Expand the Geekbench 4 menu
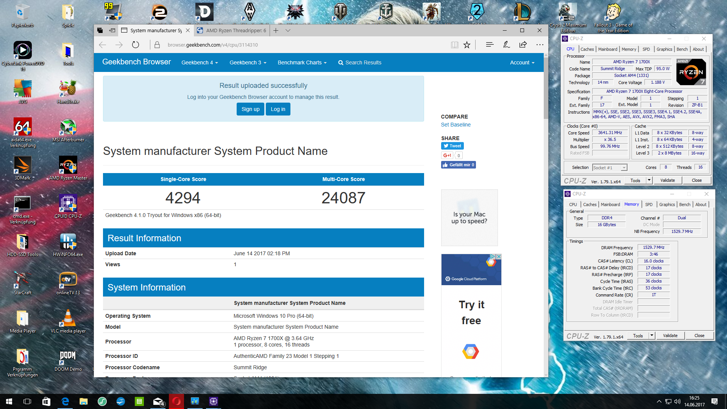The height and width of the screenshot is (409, 727). point(200,62)
